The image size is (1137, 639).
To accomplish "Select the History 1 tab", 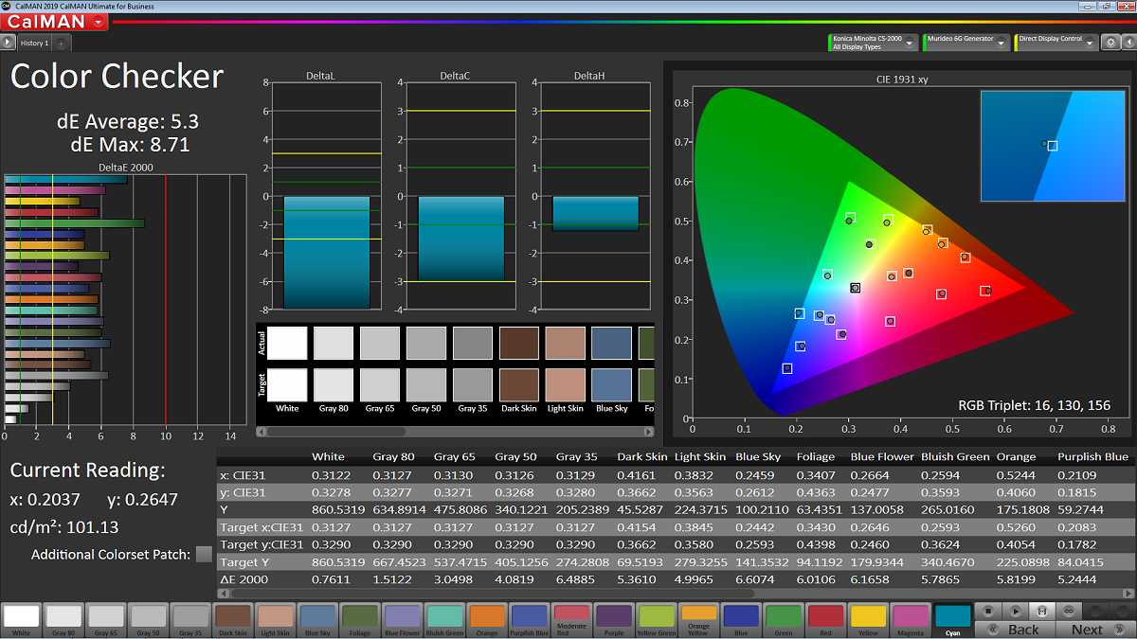I will [34, 43].
